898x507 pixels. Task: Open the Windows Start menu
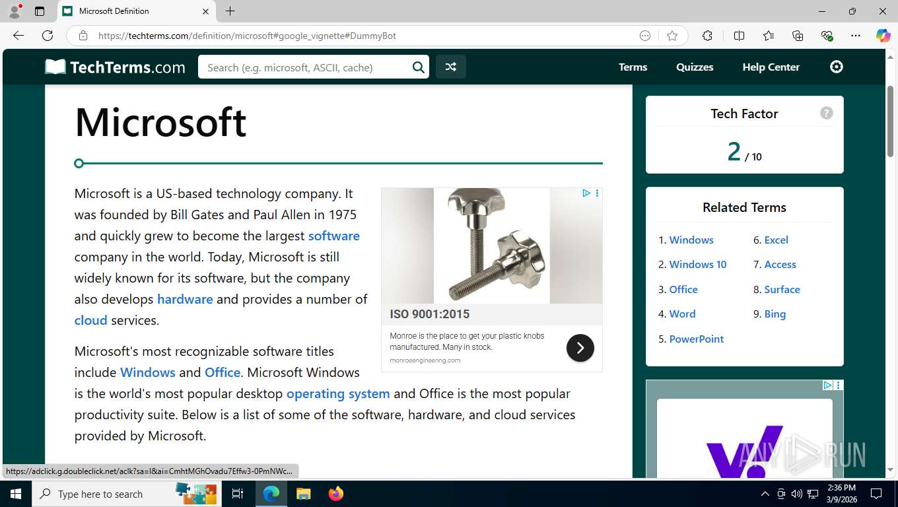(x=16, y=494)
